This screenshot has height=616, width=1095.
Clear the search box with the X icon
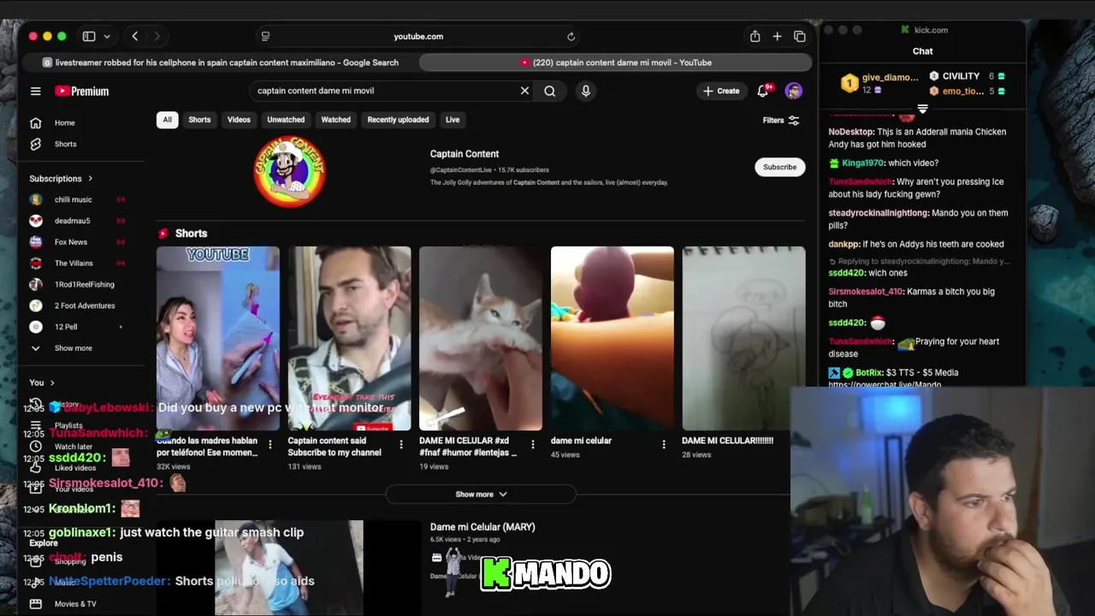pos(524,91)
